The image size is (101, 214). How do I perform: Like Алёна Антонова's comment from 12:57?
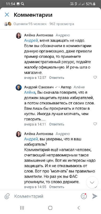click(x=95, y=77)
